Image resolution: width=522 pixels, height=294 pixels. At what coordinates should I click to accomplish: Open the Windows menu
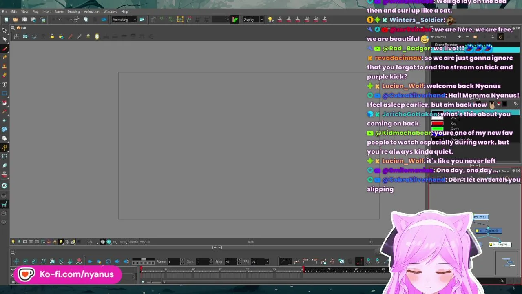coord(110,11)
